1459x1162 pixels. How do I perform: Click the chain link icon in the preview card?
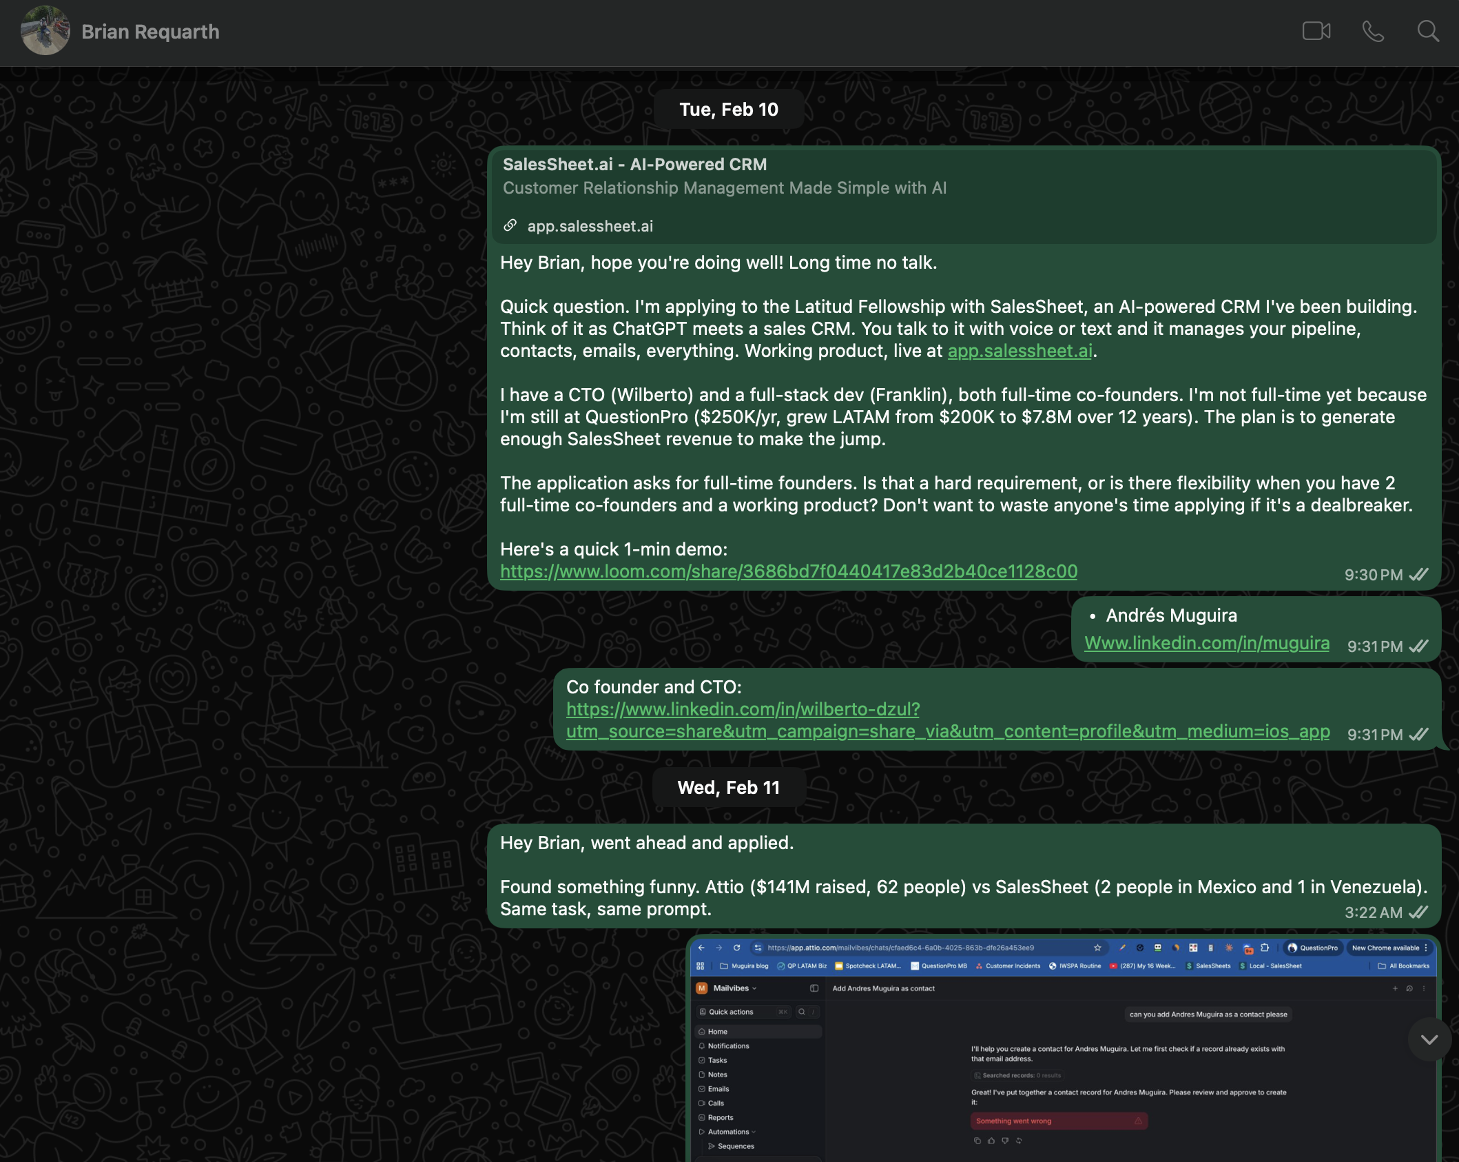click(510, 225)
